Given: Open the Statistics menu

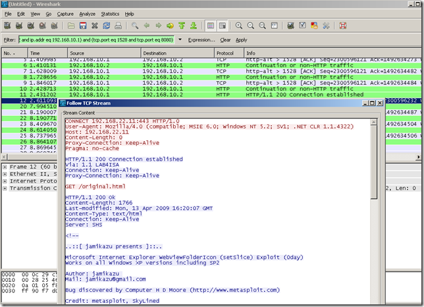Looking at the screenshot, I should pos(110,14).
